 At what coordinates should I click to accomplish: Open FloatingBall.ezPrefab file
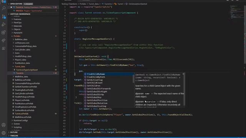[x=24, y=90]
